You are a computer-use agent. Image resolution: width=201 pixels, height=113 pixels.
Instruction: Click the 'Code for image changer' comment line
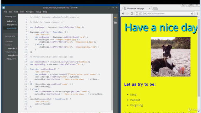click(46, 22)
